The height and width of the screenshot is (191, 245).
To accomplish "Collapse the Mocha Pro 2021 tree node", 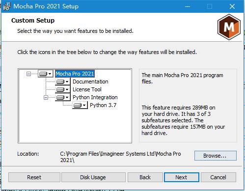I will tap(28, 74).
